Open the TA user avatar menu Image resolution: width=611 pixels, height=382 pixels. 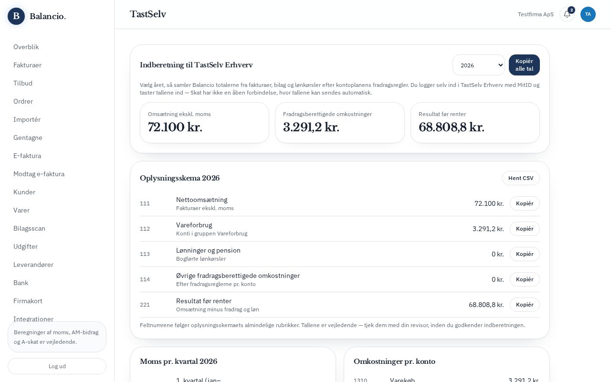point(588,14)
